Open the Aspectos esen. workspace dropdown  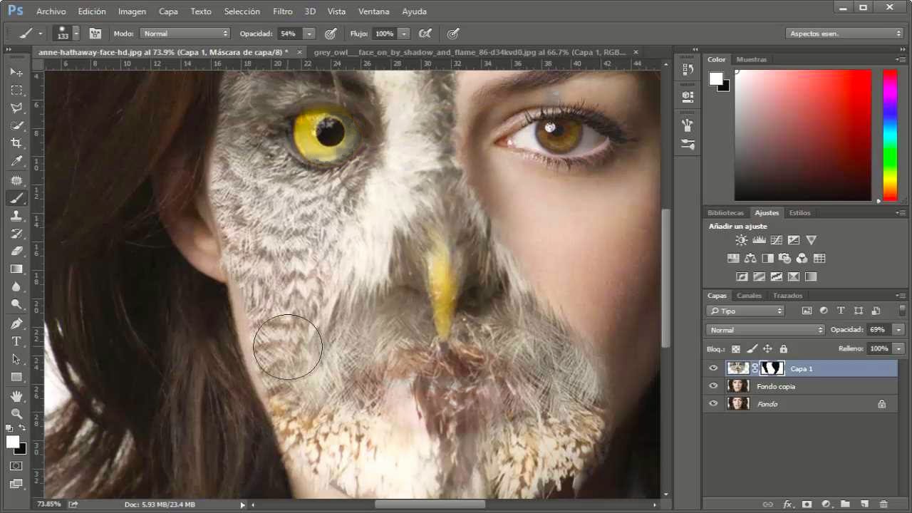[x=845, y=33]
